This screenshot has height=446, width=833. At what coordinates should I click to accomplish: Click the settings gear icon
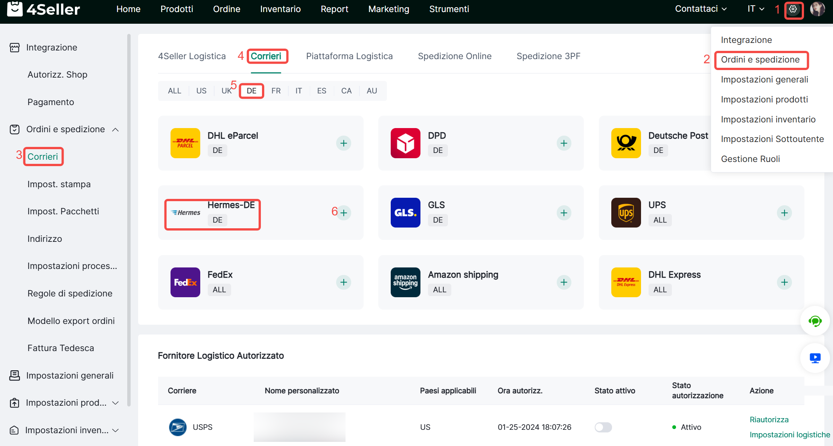793,9
